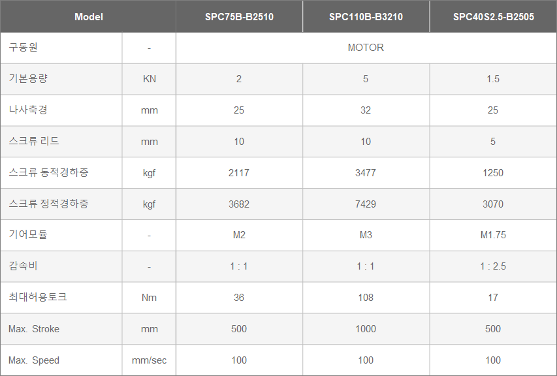
Task: Select the 나사축경 row label
Action: [28, 110]
